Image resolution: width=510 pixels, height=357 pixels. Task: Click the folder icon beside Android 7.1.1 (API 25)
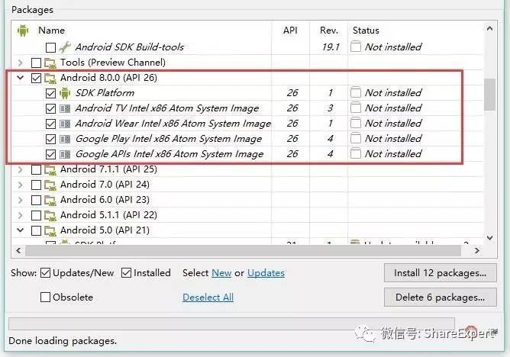pos(50,169)
